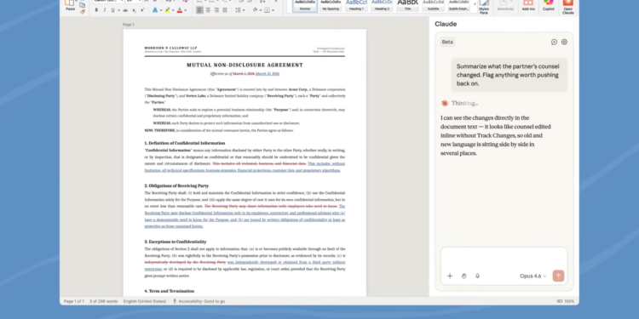Toggle Bold formatting in the ribbon
The image size is (639, 319).
96,10
